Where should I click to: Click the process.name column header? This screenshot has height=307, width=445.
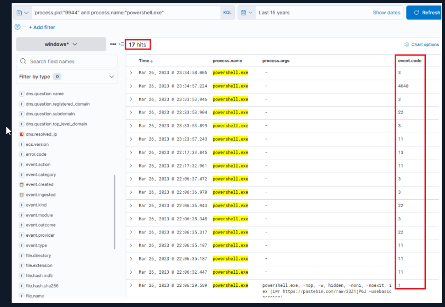pyautogui.click(x=228, y=61)
